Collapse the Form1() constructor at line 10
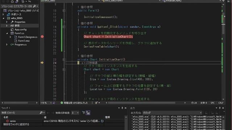 64,10
